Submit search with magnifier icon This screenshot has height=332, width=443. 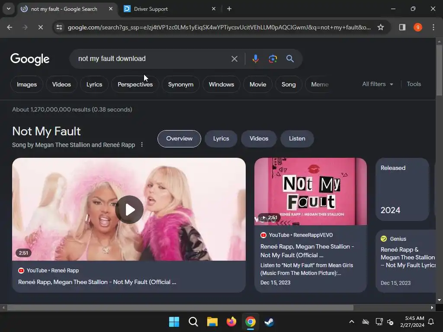(x=290, y=59)
